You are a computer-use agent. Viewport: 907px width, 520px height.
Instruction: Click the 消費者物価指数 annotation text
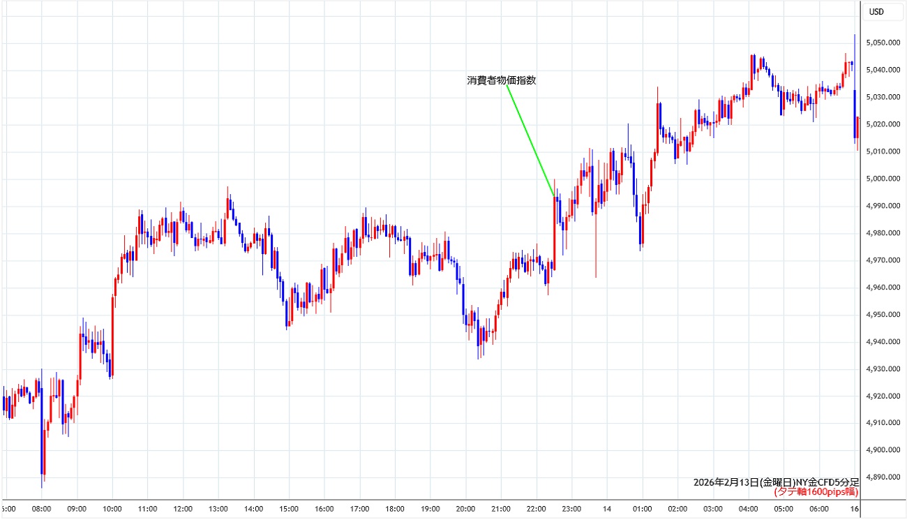click(501, 80)
